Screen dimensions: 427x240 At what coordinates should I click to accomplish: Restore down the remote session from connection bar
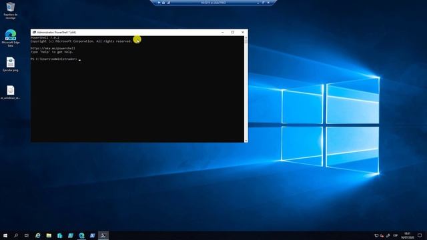pyautogui.click(x=263, y=3)
